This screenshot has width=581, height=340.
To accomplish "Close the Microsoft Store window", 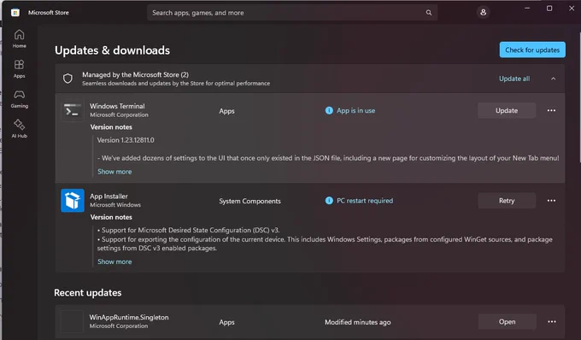I will pos(572,9).
